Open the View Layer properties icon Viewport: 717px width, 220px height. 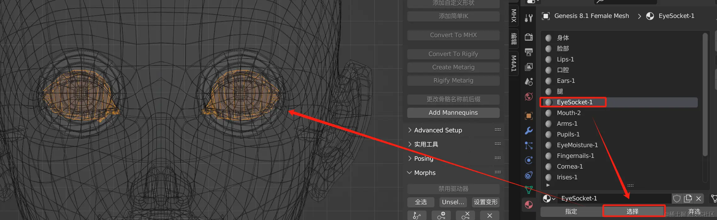[x=529, y=67]
